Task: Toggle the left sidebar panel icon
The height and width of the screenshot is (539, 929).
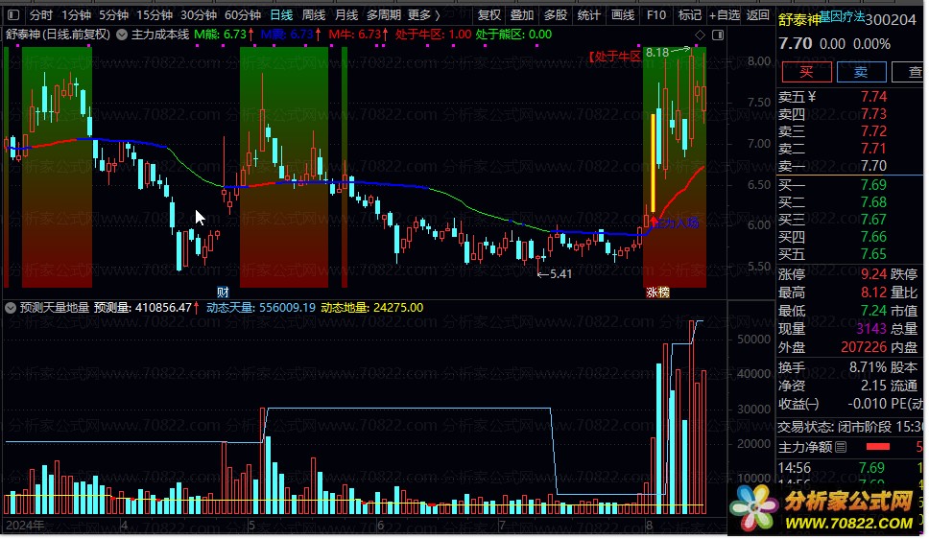Action: point(13,14)
